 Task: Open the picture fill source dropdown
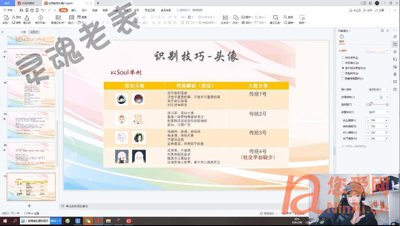tap(379, 89)
